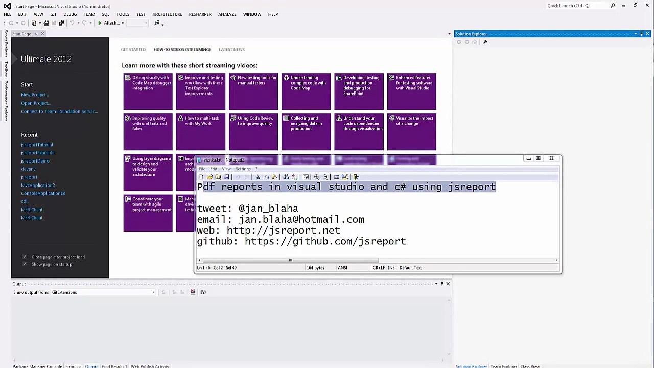Click Notepad2 Zoom In icon
Viewport: 654px width, 368px height.
pos(316,177)
